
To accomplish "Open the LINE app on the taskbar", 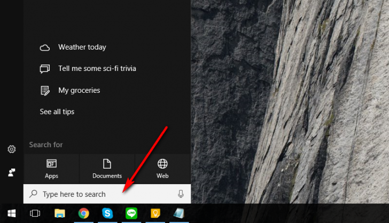I will (131, 213).
